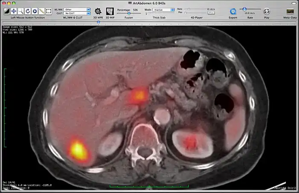The image size is (299, 193).
Task: Click the Play loop icon in toolbar
Action: (x=267, y=12)
